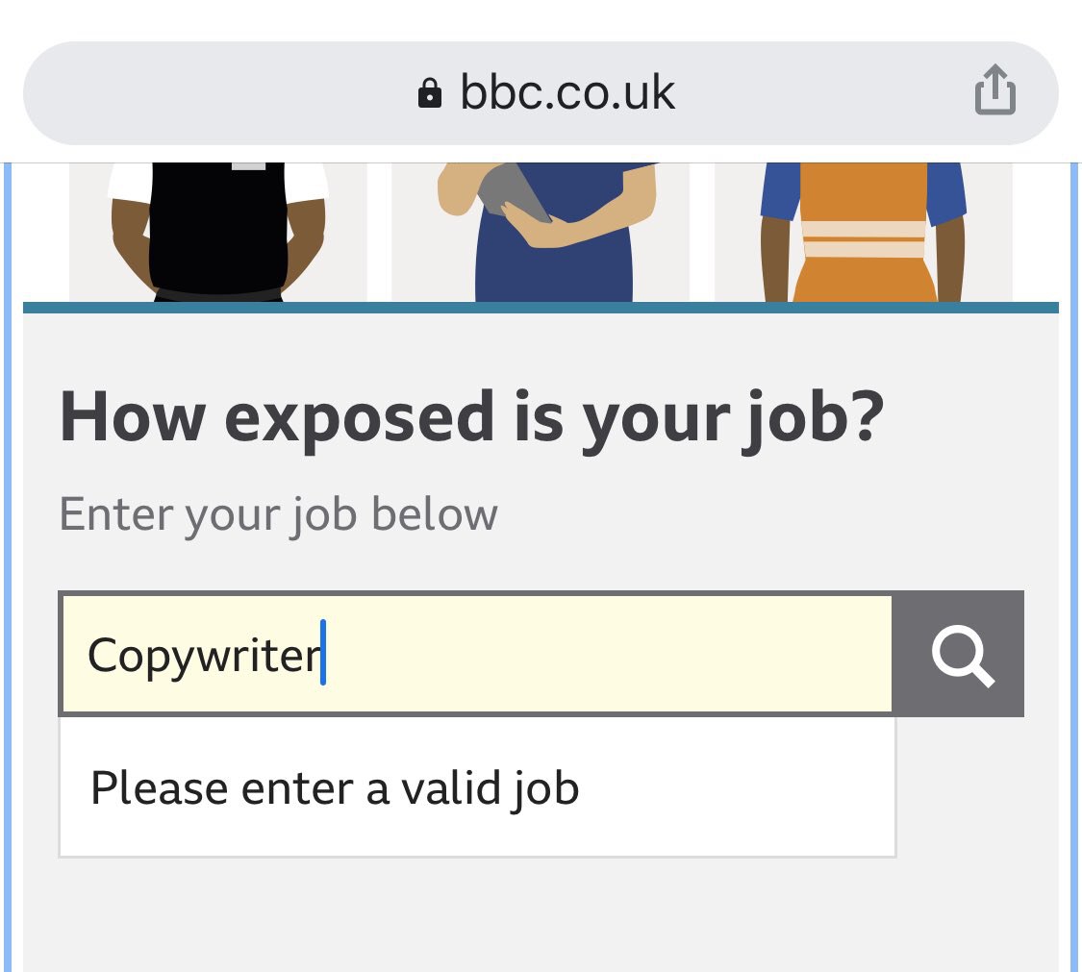Click empty yellow area inside job input field

tap(607, 654)
